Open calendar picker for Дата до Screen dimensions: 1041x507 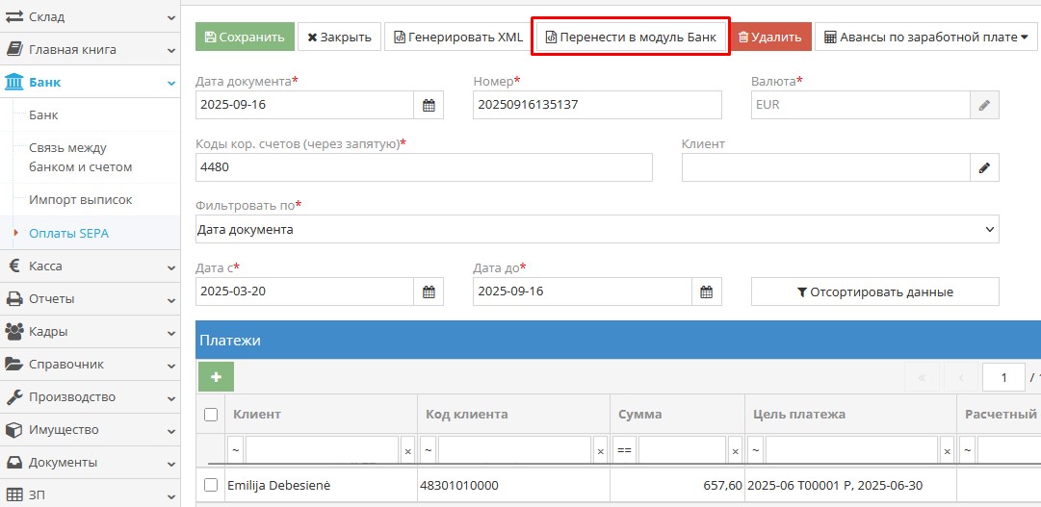point(706,292)
